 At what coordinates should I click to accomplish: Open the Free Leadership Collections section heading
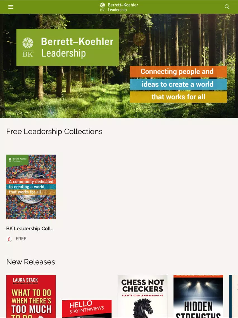point(54,131)
